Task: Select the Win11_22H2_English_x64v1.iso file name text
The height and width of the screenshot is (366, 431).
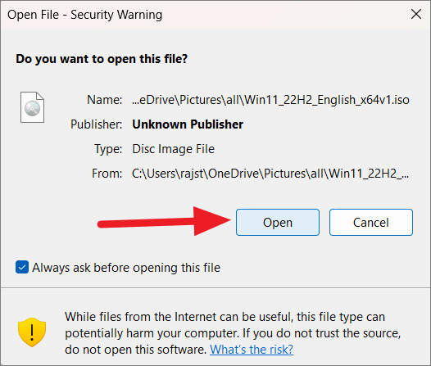Action: click(x=270, y=100)
